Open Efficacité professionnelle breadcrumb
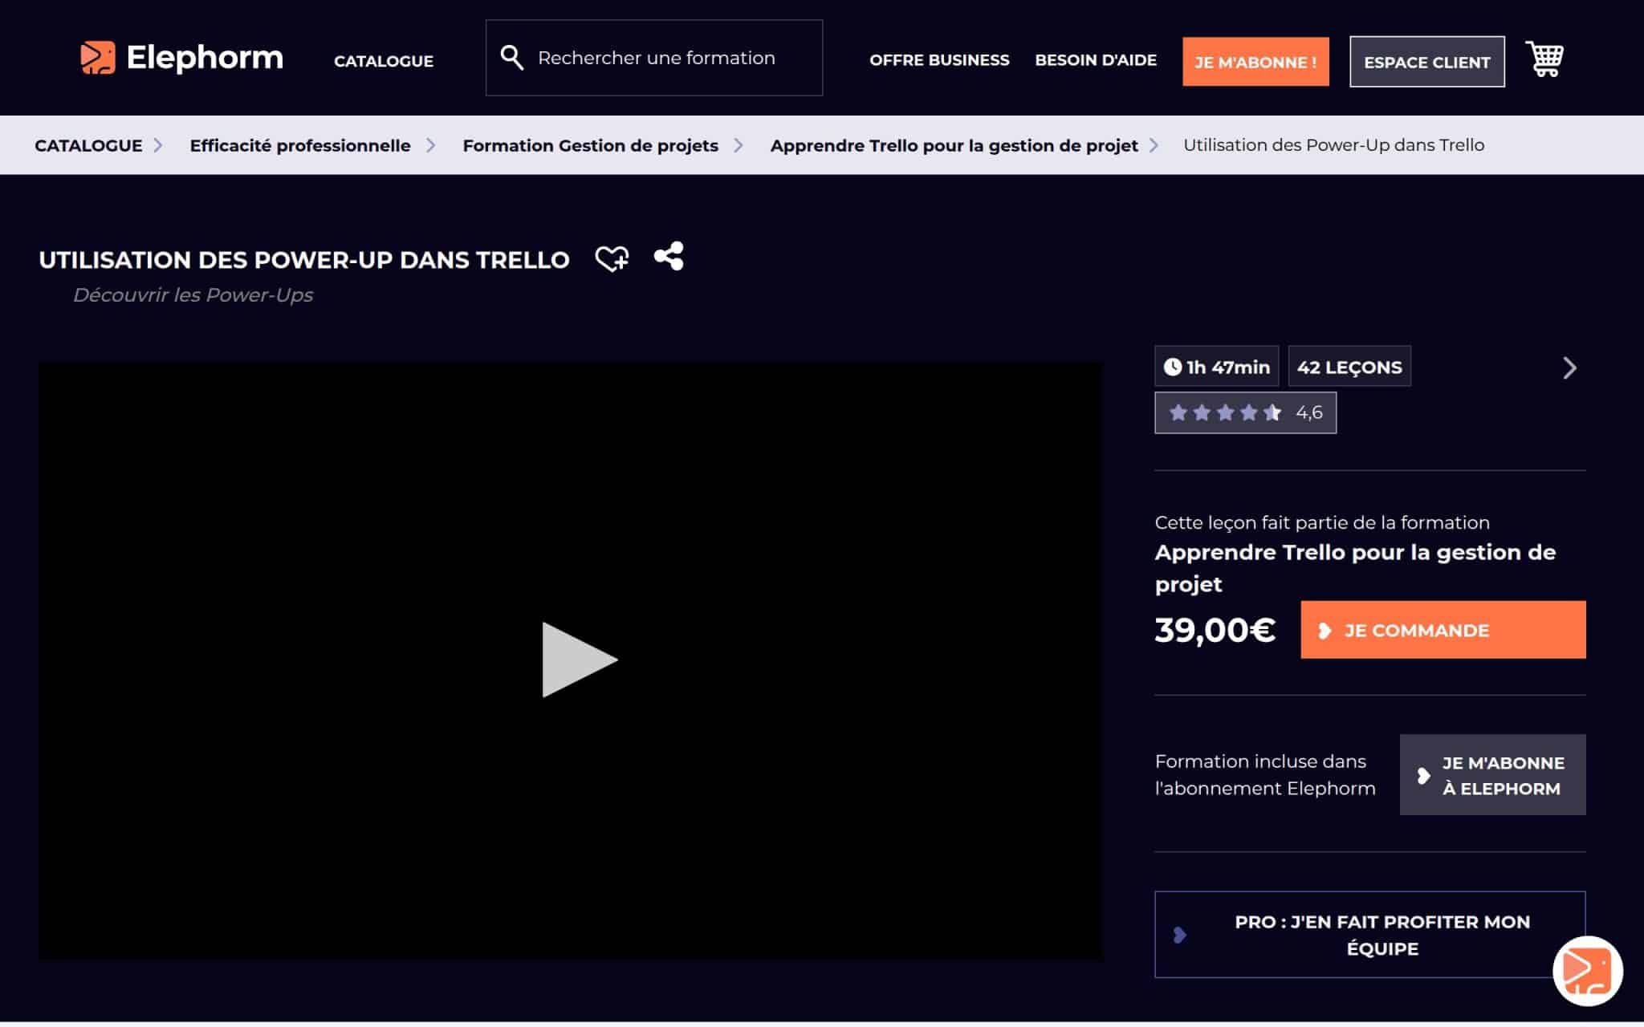The height and width of the screenshot is (1027, 1644). click(x=300, y=145)
